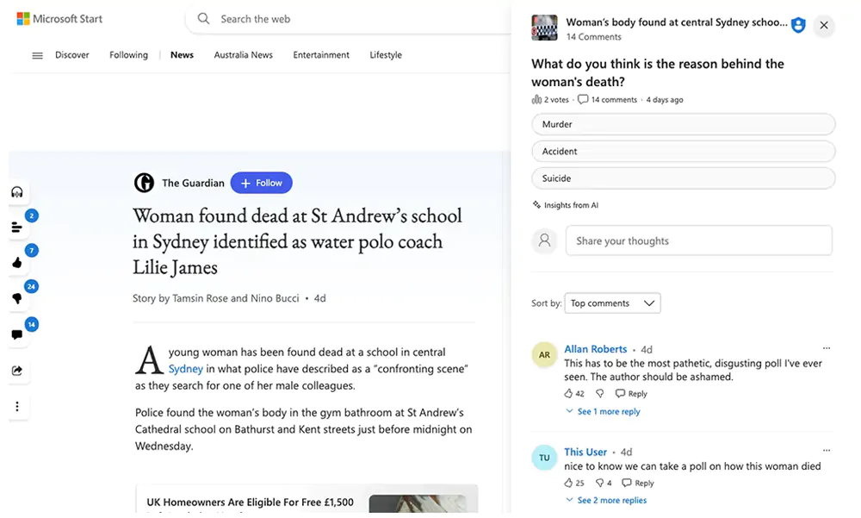Screen dimensions: 861x518
Task: Open the Discover tab
Action: point(72,55)
